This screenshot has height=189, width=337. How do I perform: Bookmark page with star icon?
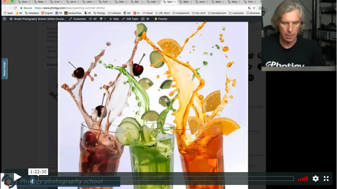pyautogui.click(x=254, y=8)
